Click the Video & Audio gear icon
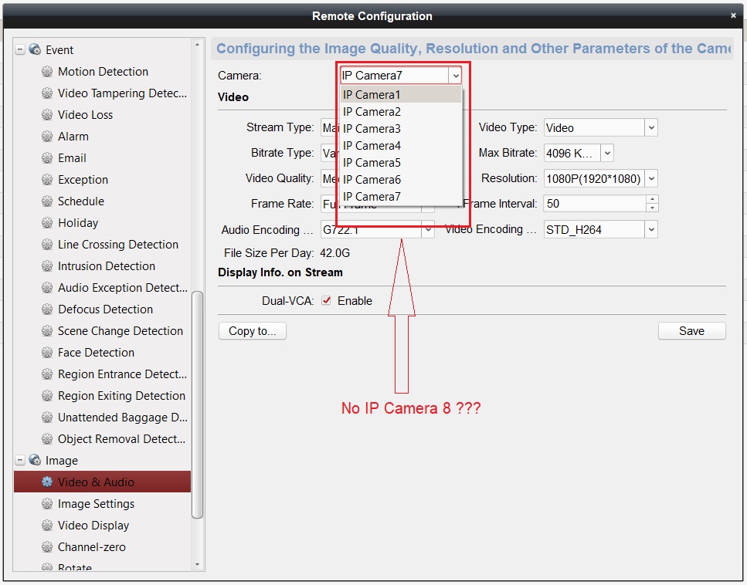This screenshot has height=585, width=747. click(x=47, y=482)
